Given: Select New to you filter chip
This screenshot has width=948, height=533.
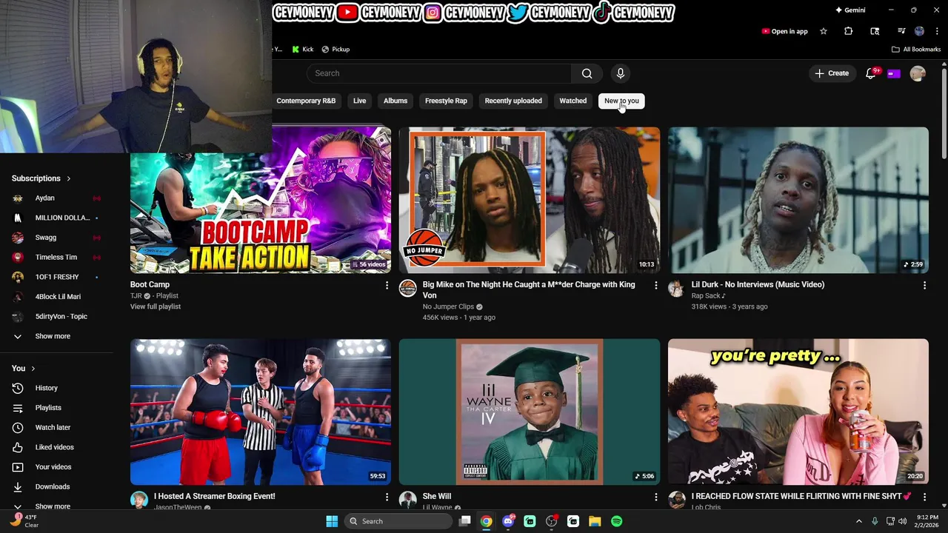Looking at the screenshot, I should tap(621, 101).
